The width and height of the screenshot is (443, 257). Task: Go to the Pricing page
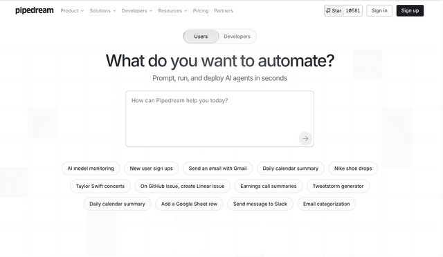(x=201, y=11)
